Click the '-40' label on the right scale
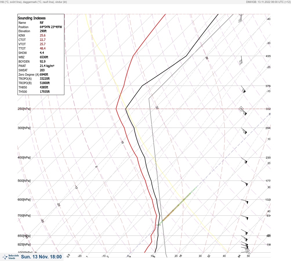The width and height of the screenshot is (291, 261). point(268,19)
